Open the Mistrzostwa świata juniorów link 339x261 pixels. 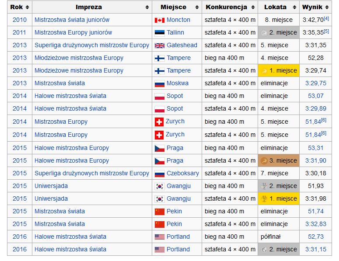coord(72,20)
